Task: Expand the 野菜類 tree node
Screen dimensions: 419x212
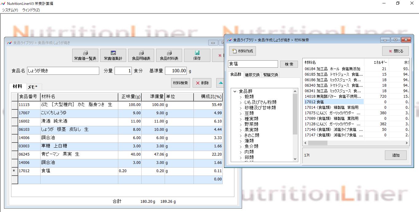Action: [x=241, y=124]
